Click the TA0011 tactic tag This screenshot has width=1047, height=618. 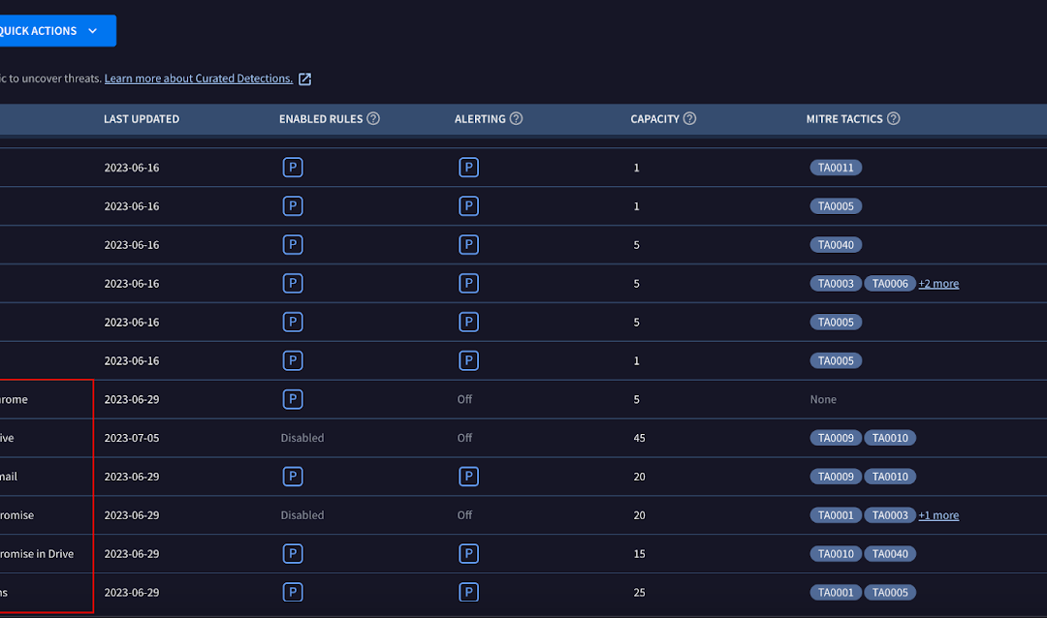click(836, 168)
